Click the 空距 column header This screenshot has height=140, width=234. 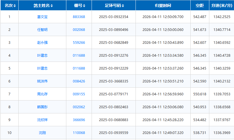click(x=200, y=5)
